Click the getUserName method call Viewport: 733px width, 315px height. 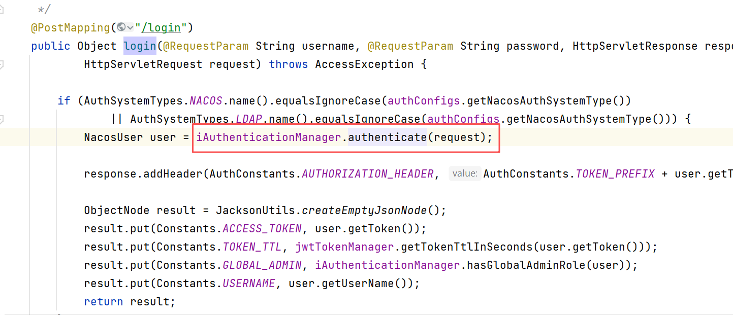click(358, 283)
